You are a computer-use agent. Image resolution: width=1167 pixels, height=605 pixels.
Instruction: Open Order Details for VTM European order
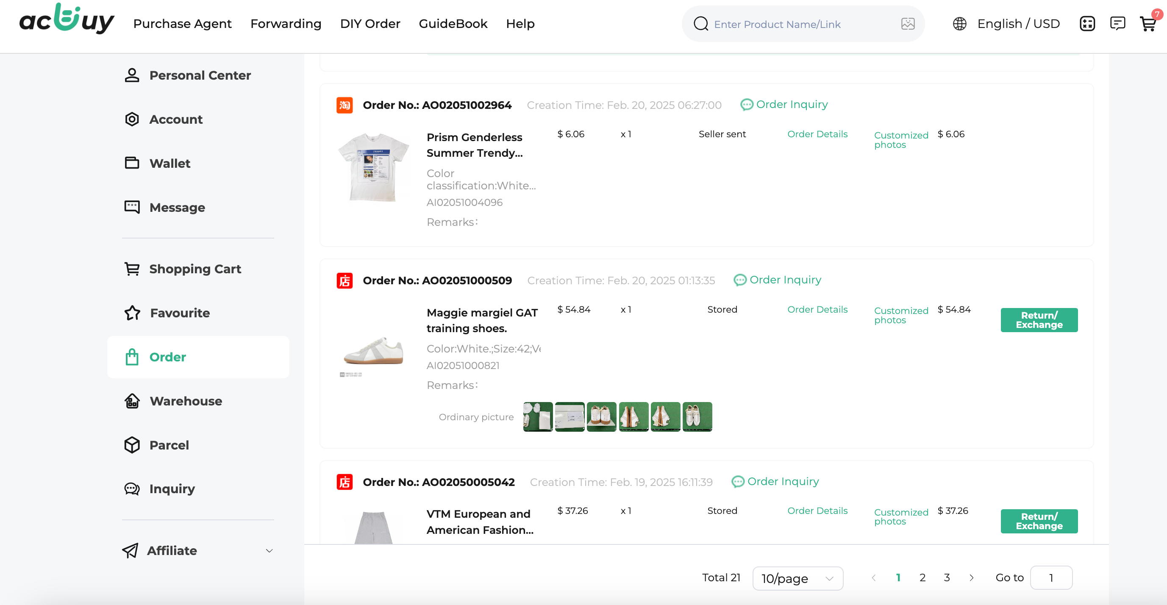(817, 511)
